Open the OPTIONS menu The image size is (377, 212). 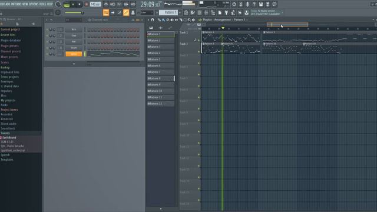pos(34,4)
